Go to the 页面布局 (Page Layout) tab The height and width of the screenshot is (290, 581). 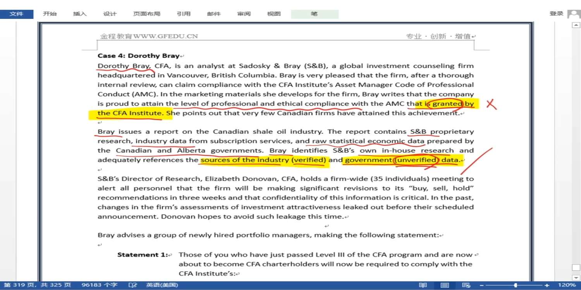tap(146, 14)
